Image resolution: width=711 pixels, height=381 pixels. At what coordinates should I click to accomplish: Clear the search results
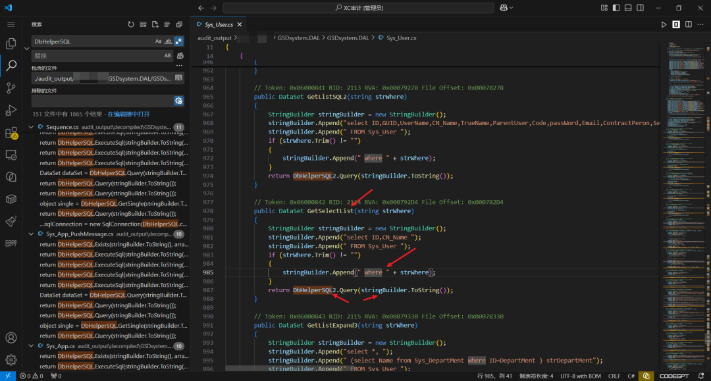[x=144, y=24]
